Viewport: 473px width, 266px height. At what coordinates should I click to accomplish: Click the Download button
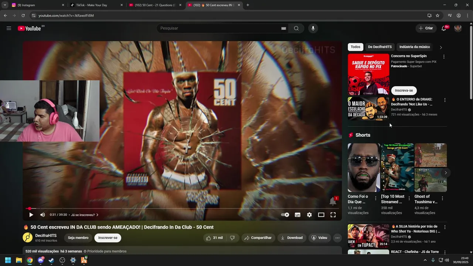pyautogui.click(x=292, y=238)
